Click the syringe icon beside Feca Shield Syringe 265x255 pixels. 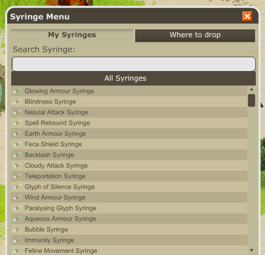pos(16,144)
